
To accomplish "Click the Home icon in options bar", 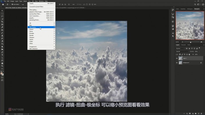I will tap(3, 4).
